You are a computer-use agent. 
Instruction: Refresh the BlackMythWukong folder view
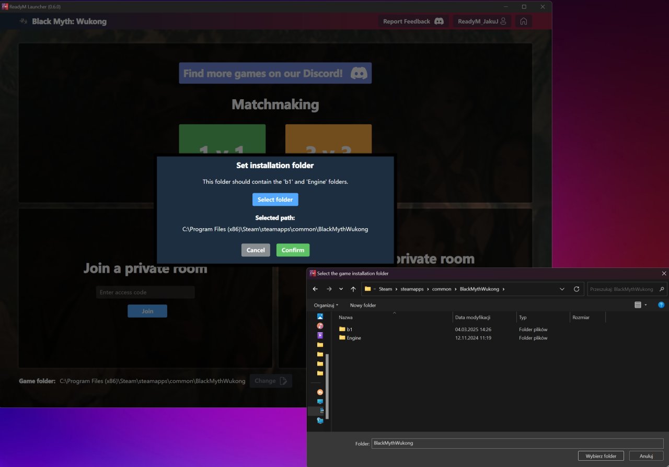click(x=576, y=289)
